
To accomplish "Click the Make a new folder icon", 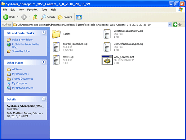I will click(x=9, y=40).
